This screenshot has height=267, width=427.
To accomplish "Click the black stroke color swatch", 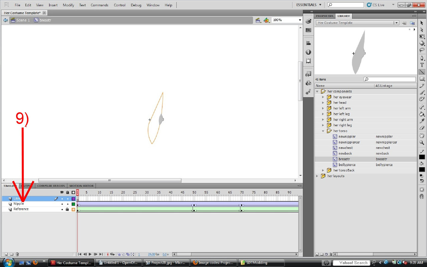I will coord(422,157).
